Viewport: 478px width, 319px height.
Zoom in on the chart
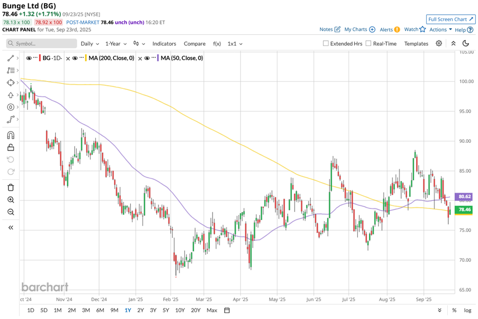click(11, 200)
